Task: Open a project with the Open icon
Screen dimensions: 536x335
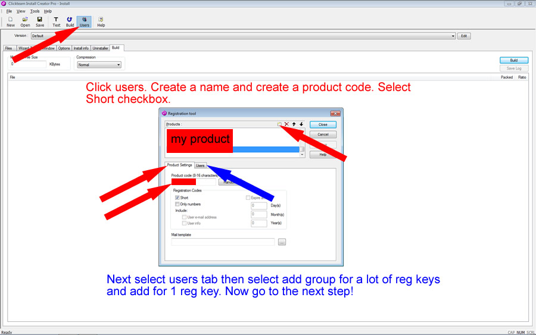Action: click(x=25, y=21)
